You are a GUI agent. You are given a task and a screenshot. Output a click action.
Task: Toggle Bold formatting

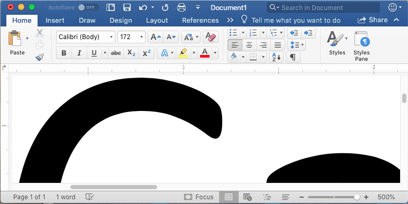(x=64, y=53)
